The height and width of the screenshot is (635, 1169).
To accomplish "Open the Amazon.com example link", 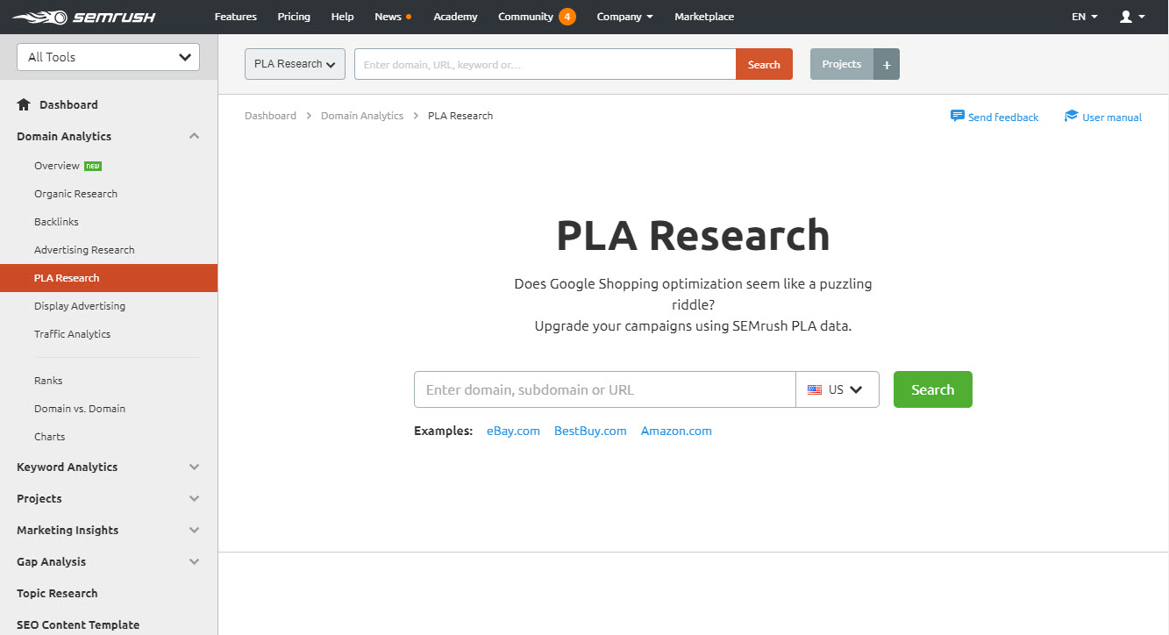I will coord(676,431).
